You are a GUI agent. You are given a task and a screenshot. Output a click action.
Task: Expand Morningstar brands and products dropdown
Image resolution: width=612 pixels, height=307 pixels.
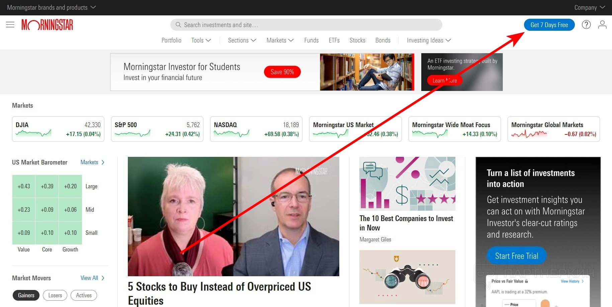(x=52, y=7)
